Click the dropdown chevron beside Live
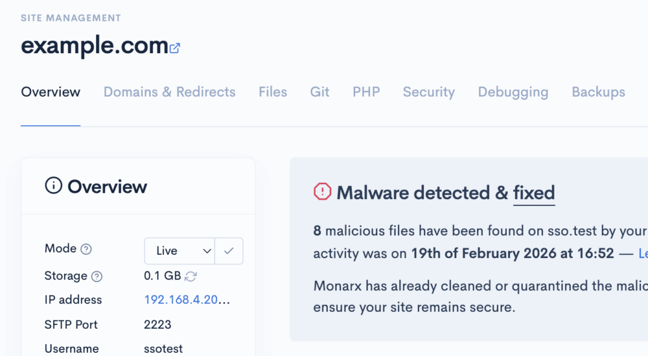The image size is (648, 356). [x=206, y=251]
